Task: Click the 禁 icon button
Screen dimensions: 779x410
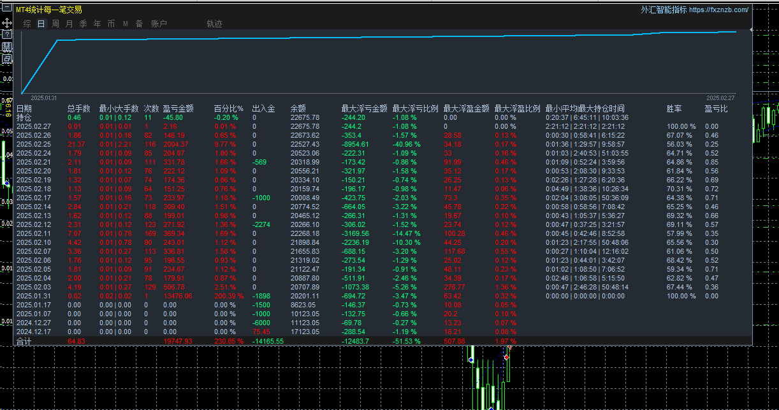Action: tap(7, 47)
